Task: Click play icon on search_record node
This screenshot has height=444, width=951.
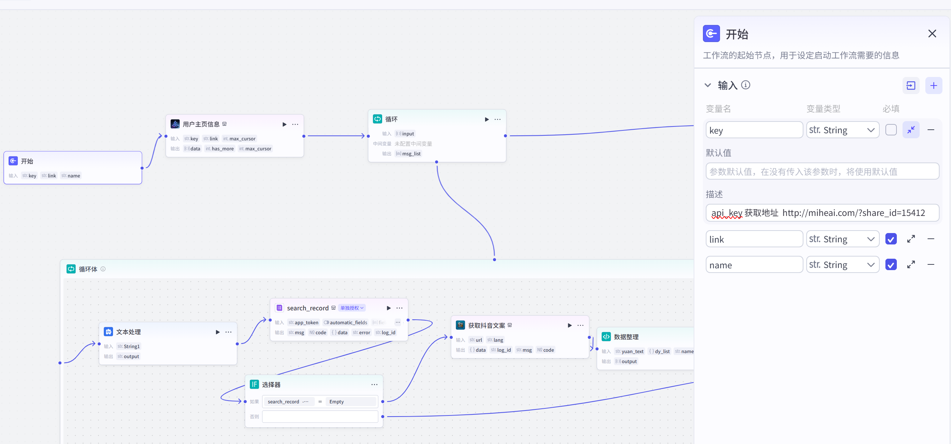Action: point(389,308)
